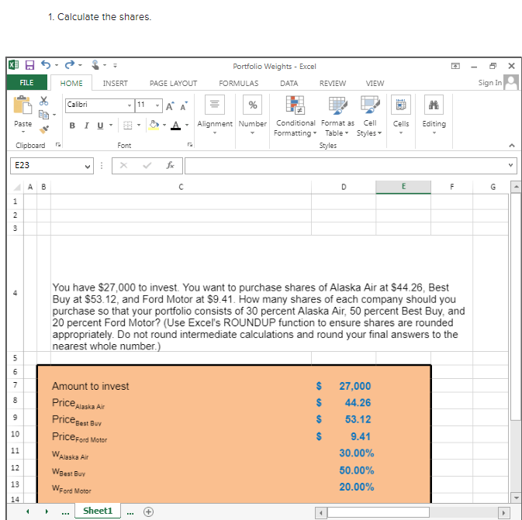Open the Paste options dropdown arrow
The width and height of the screenshot is (522, 520).
coord(23,132)
